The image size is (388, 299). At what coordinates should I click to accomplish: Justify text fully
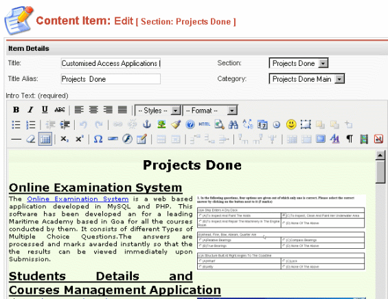coord(122,110)
